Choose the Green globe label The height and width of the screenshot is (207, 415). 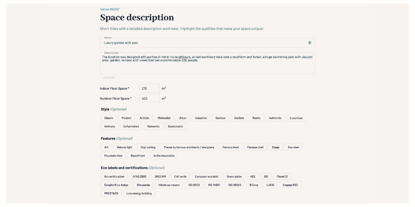tap(234, 177)
